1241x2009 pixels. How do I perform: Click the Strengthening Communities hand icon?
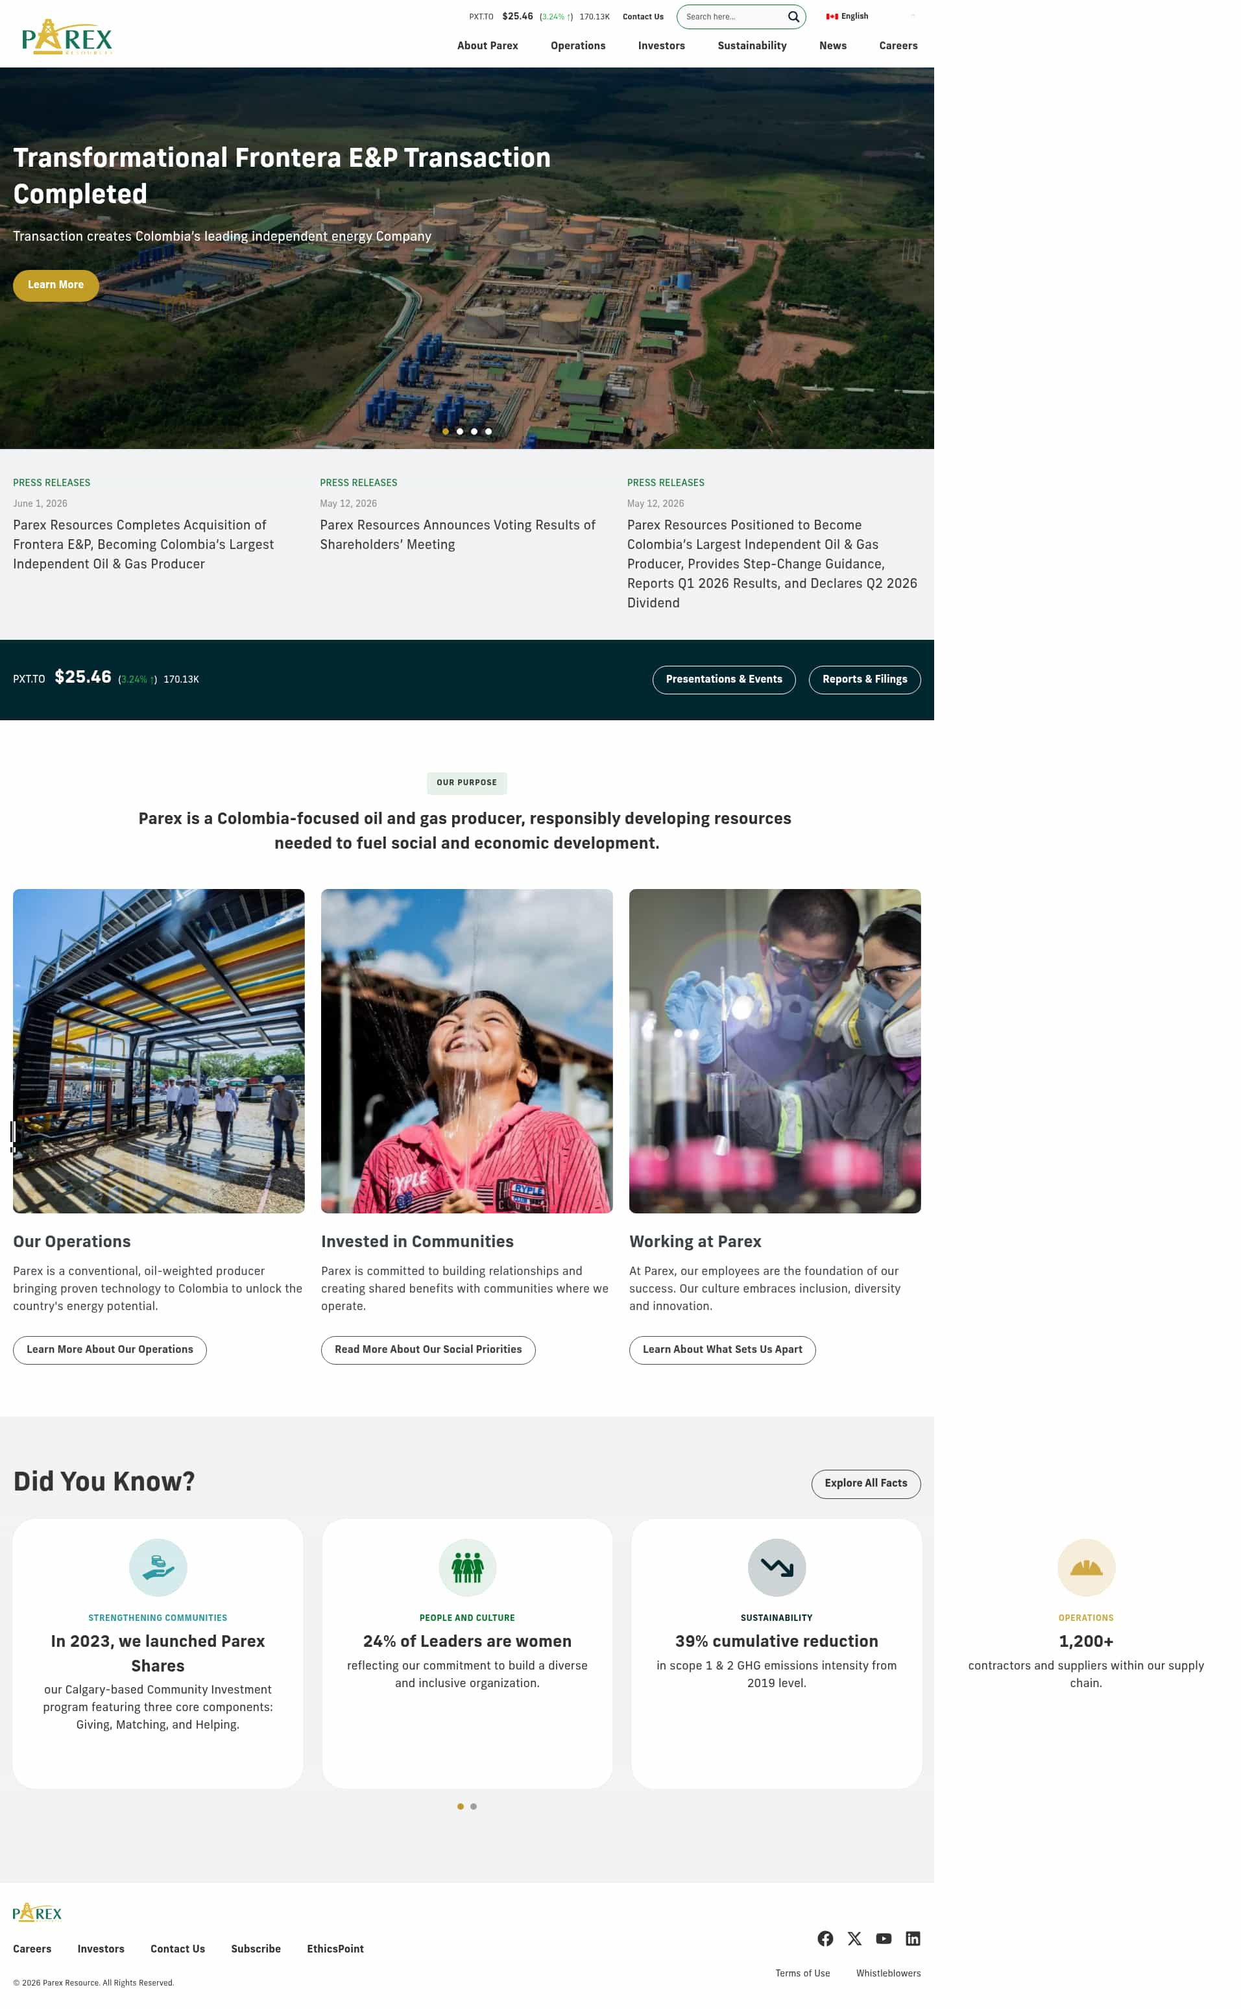tap(158, 1566)
